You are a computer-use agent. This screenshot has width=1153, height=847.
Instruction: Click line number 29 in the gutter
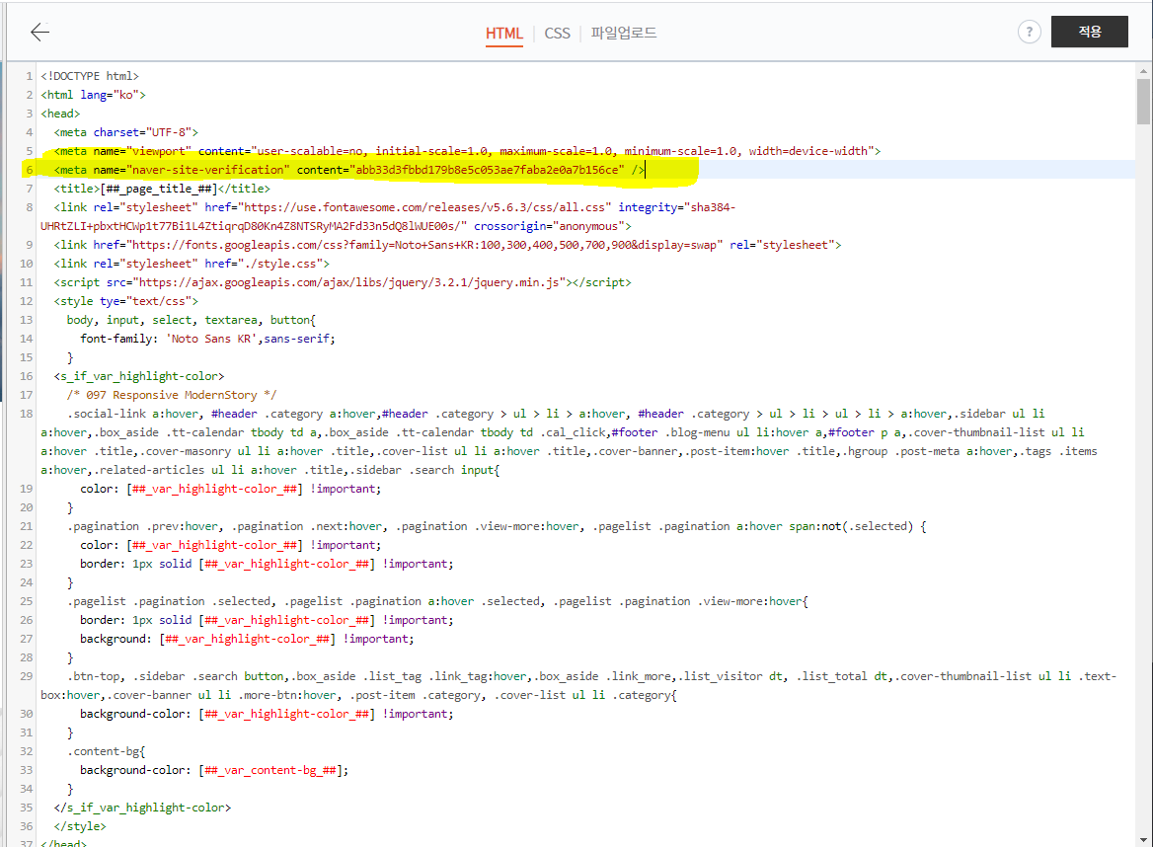(x=27, y=676)
